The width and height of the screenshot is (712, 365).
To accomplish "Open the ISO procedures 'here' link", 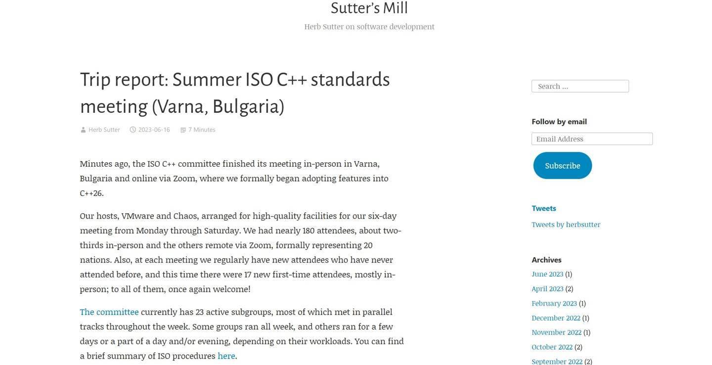I will (x=226, y=356).
